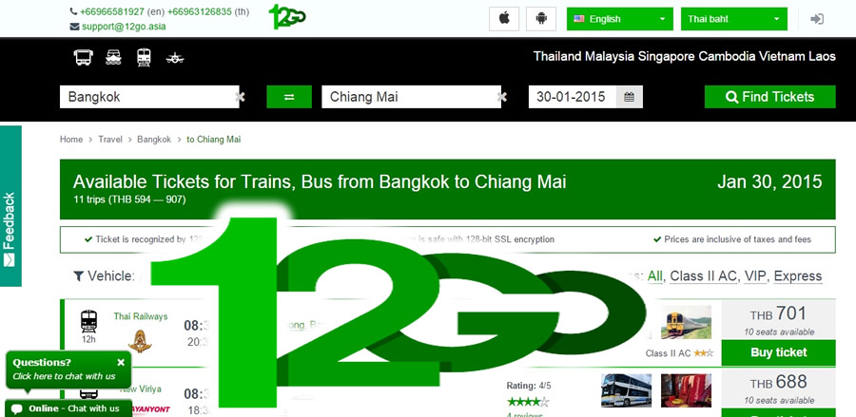Open the Android app download button

[x=541, y=19]
